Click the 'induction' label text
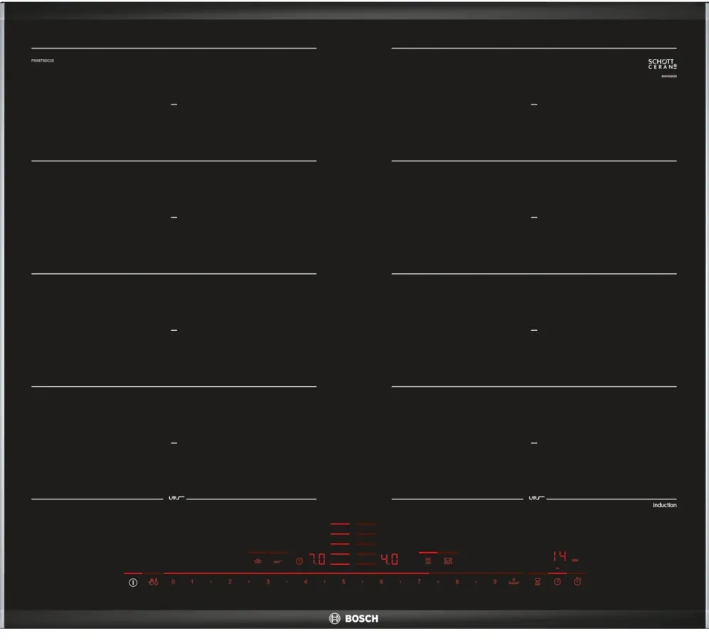Screen dimensions: 709x641 coord(665,505)
